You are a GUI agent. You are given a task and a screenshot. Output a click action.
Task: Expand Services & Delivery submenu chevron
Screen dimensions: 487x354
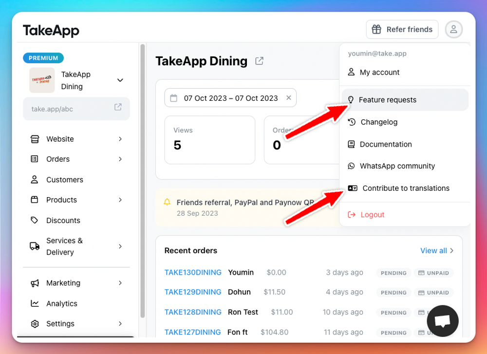click(x=120, y=246)
